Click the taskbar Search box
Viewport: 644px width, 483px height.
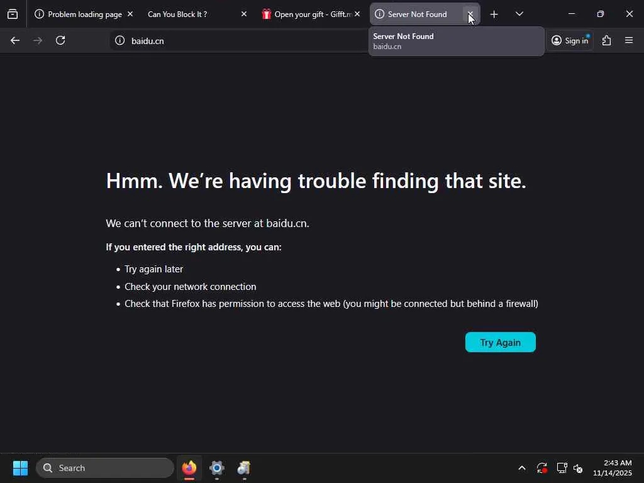pyautogui.click(x=105, y=468)
